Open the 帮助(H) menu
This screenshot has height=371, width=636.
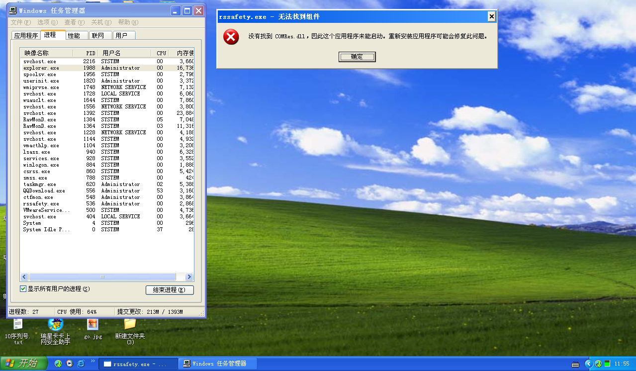point(128,22)
